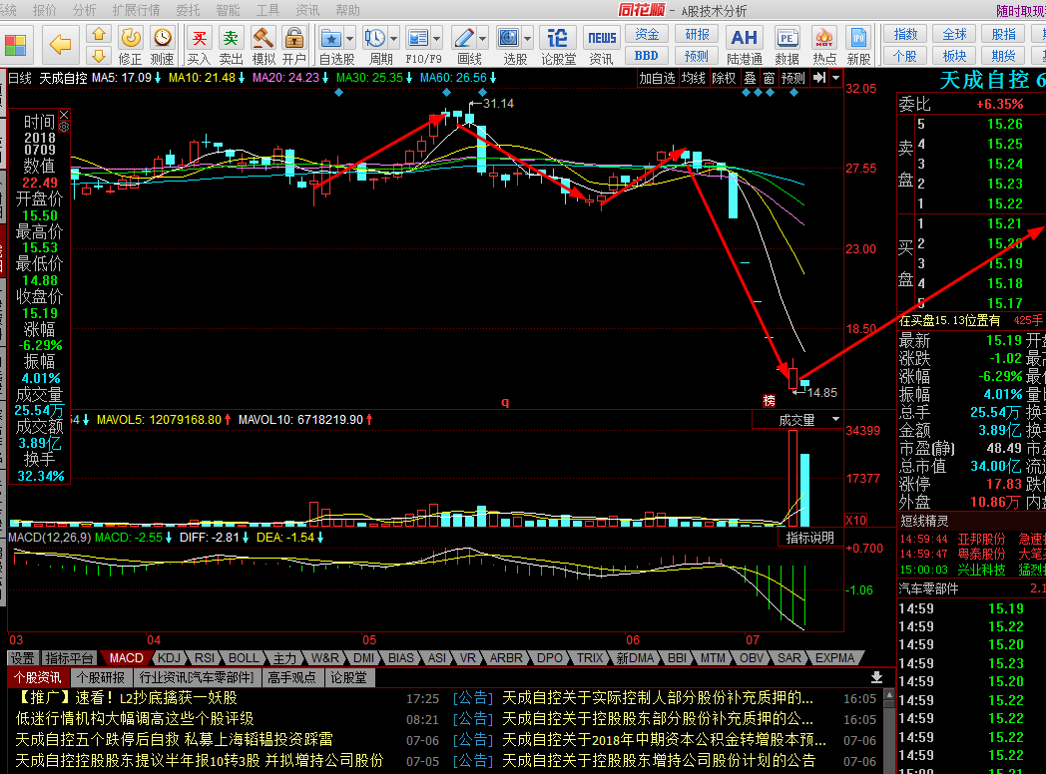Open the 个股研报 news tab
This screenshot has width=1046, height=774.
click(101, 677)
